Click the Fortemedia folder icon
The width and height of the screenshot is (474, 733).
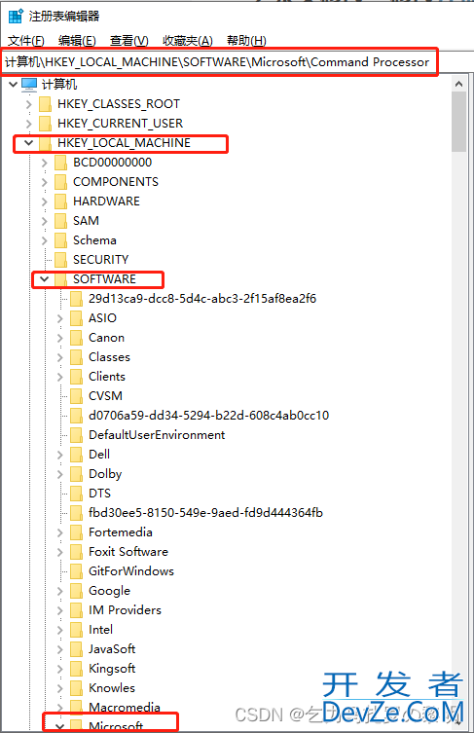point(76,532)
